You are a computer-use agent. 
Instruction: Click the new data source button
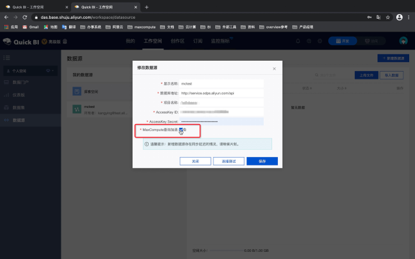[393, 58]
